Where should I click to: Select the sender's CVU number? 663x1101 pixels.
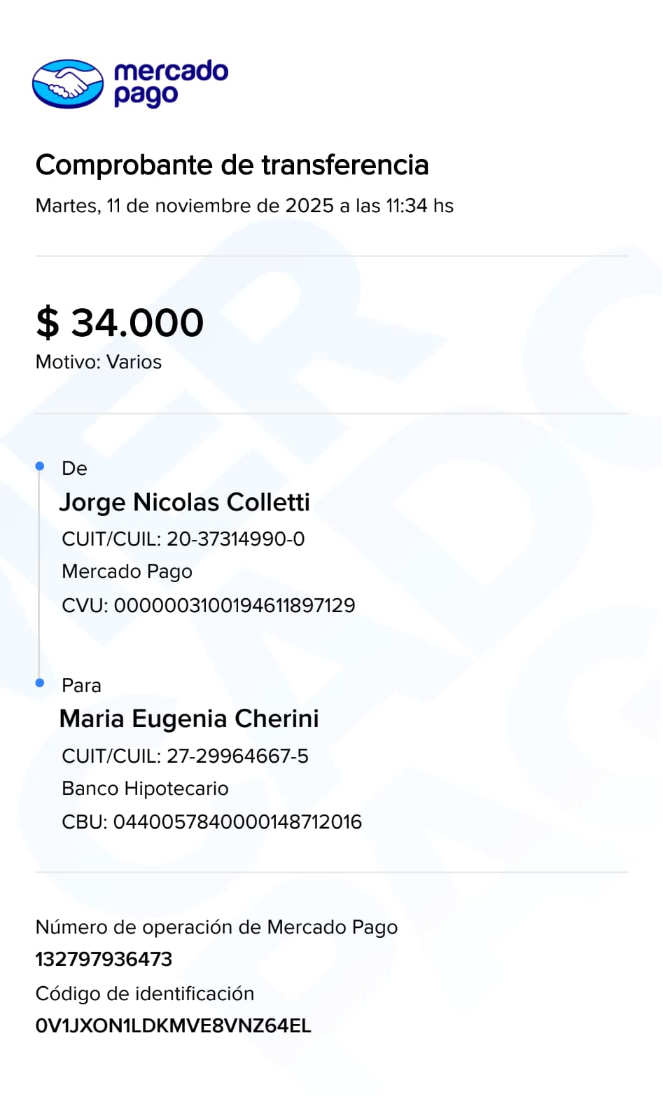[x=209, y=605]
